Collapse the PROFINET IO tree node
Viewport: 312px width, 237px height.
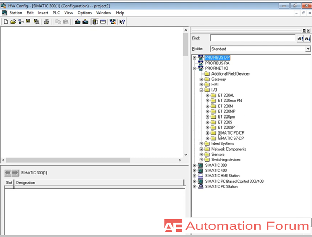point(194,68)
